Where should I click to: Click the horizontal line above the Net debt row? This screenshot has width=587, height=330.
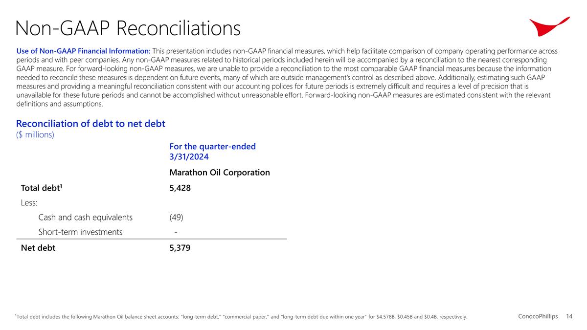[x=151, y=239]
